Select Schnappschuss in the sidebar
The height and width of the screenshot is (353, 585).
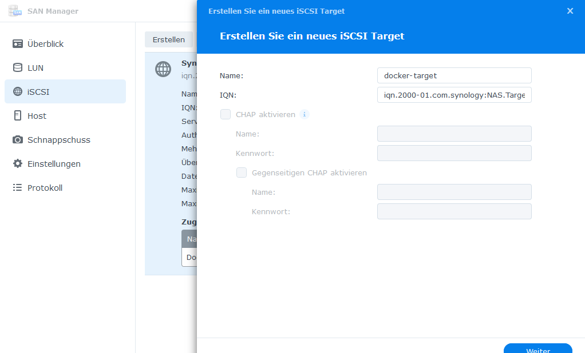click(58, 140)
